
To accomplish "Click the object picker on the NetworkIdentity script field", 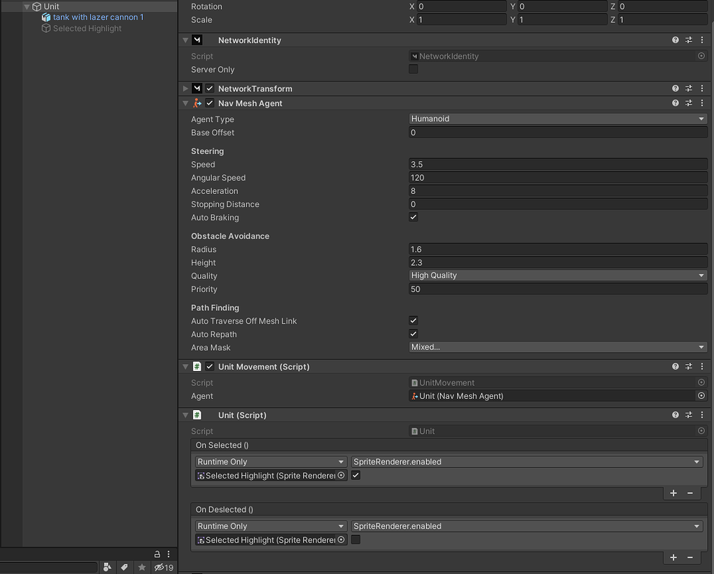I will pos(701,56).
